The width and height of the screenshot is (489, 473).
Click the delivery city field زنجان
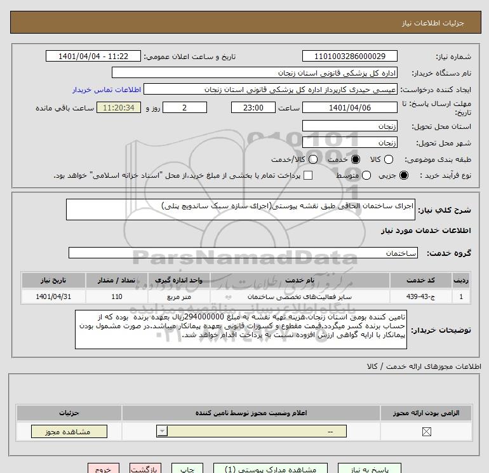point(349,142)
